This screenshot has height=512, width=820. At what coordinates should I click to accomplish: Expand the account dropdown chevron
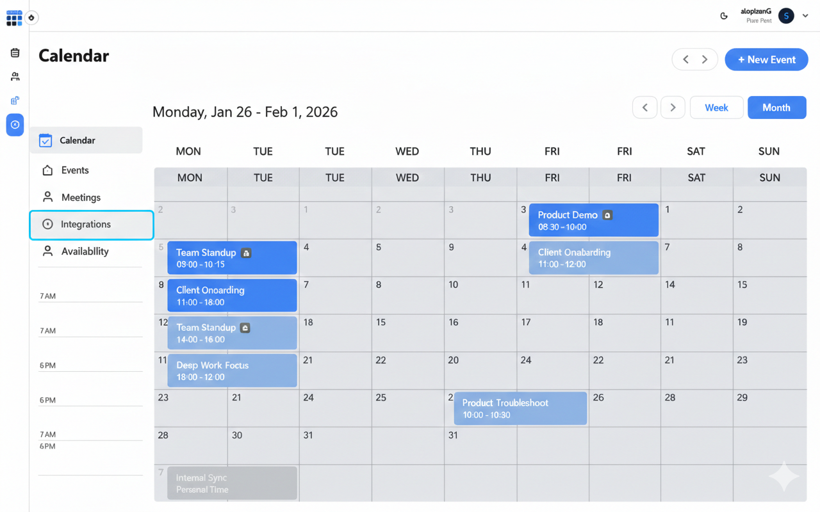tap(805, 16)
